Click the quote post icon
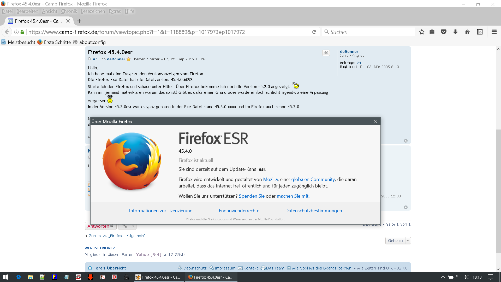501x282 pixels. click(x=326, y=53)
